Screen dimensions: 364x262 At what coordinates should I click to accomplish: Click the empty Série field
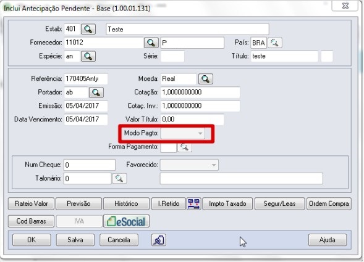pos(172,56)
